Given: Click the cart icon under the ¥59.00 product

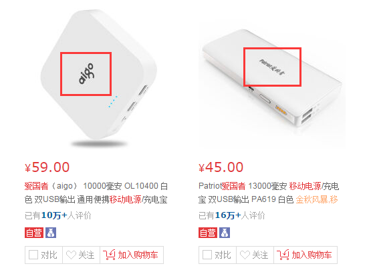Looking at the screenshot, I should pyautogui.click(x=109, y=255).
